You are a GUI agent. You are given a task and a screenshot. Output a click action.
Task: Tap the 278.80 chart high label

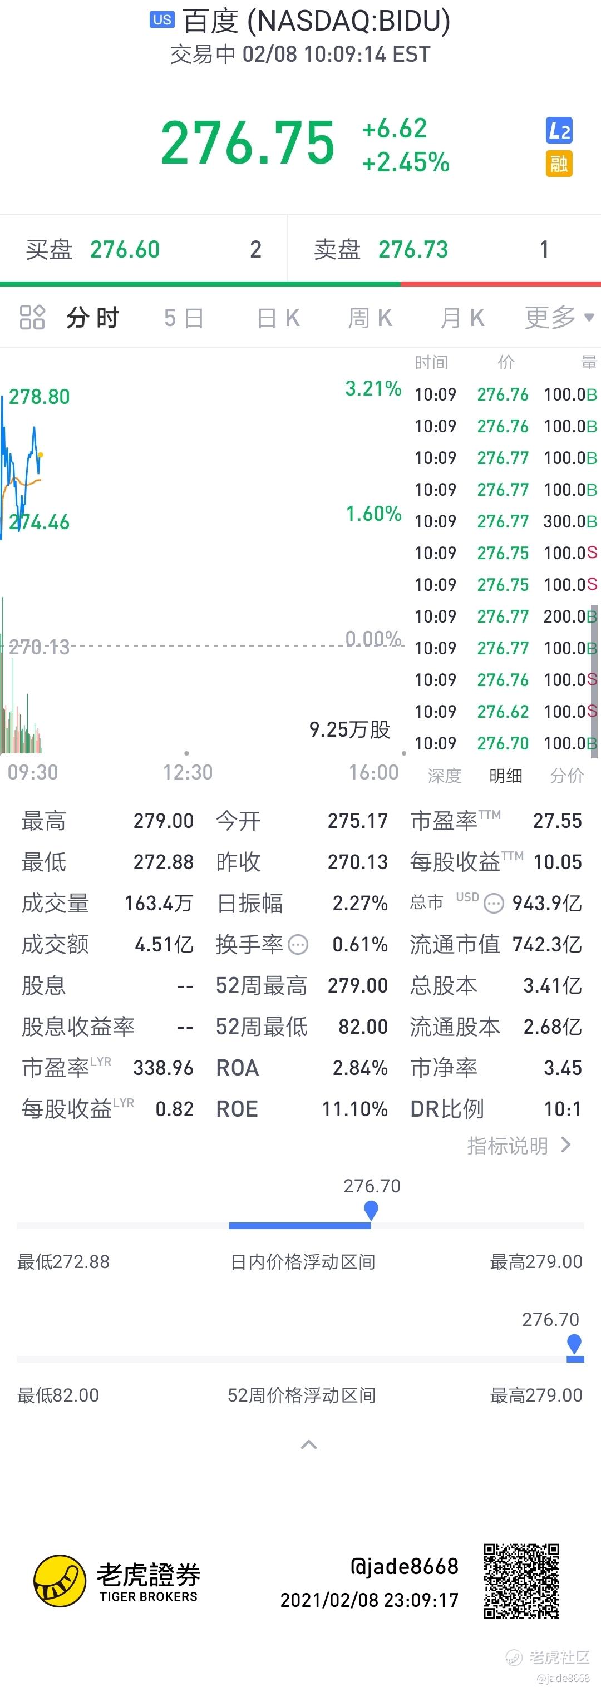[40, 397]
